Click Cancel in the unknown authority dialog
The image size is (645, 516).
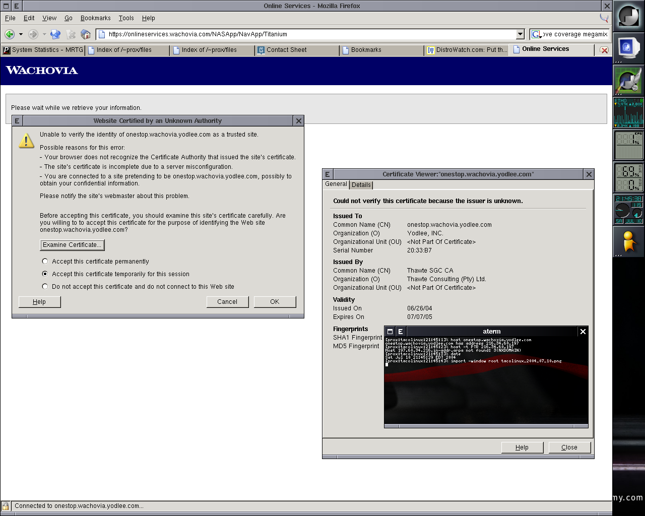pyautogui.click(x=227, y=302)
